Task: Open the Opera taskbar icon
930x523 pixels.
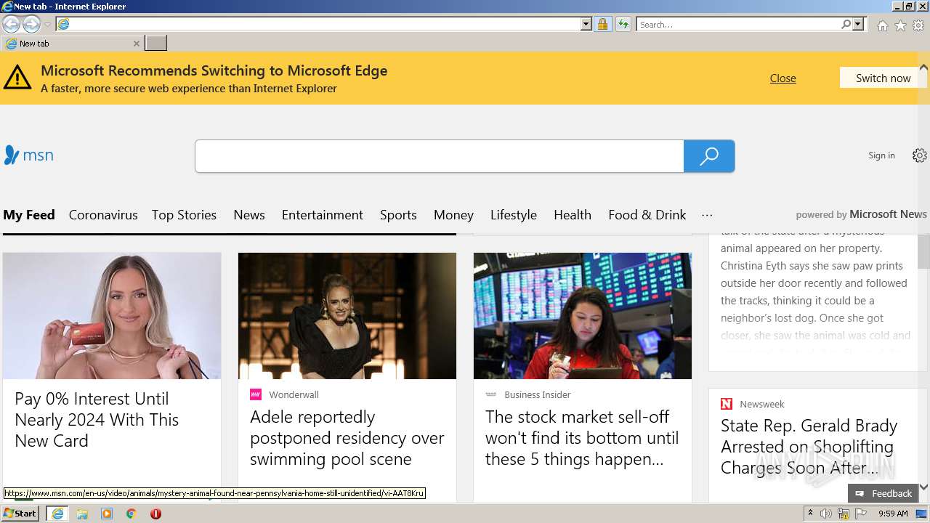Action: pyautogui.click(x=155, y=514)
